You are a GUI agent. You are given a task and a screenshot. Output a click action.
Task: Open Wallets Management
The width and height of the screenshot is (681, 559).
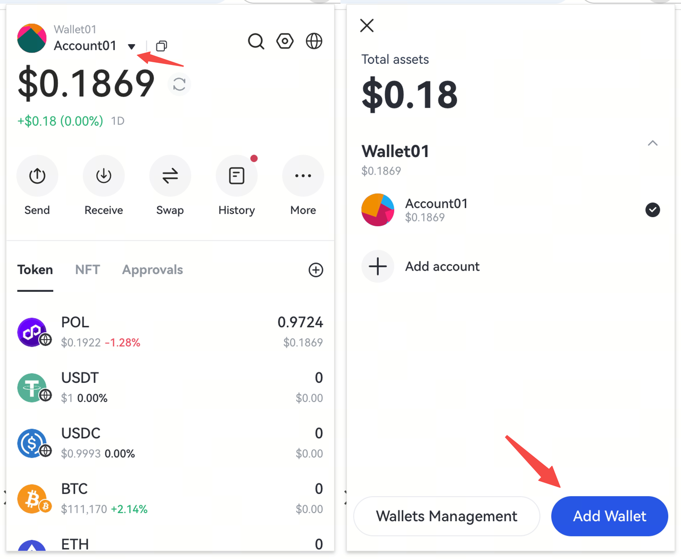pos(446,516)
